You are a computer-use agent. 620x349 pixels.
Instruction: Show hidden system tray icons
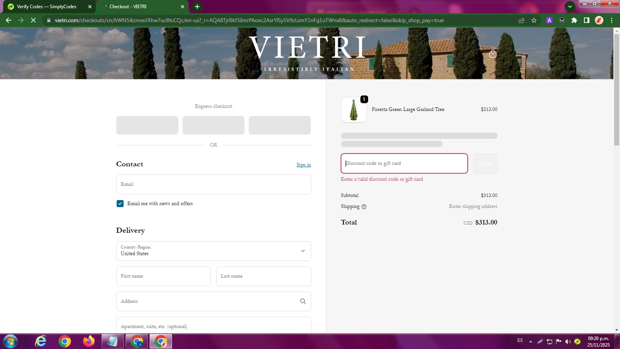(x=531, y=342)
